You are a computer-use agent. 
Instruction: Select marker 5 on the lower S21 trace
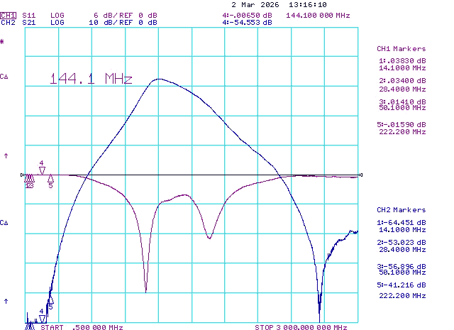click(x=50, y=302)
